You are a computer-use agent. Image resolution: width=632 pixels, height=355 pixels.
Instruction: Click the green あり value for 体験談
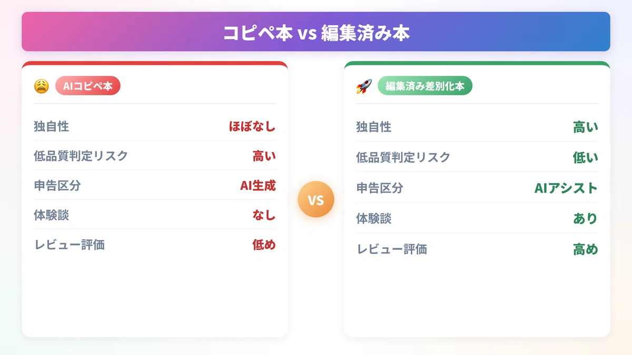point(586,218)
